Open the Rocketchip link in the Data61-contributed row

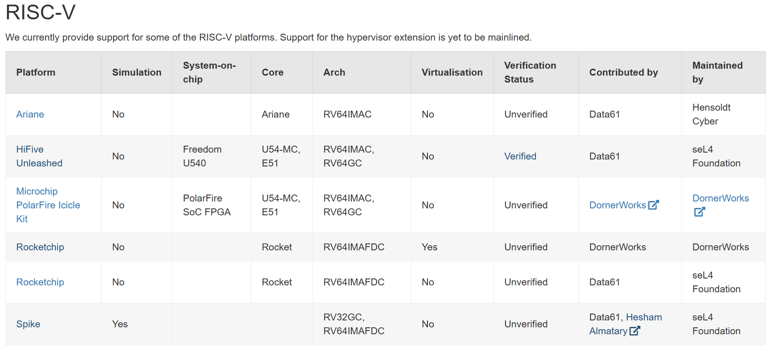click(40, 282)
